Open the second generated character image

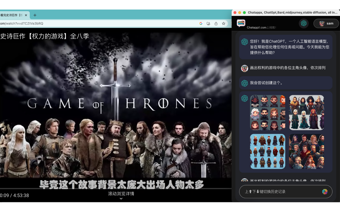pos(307,113)
